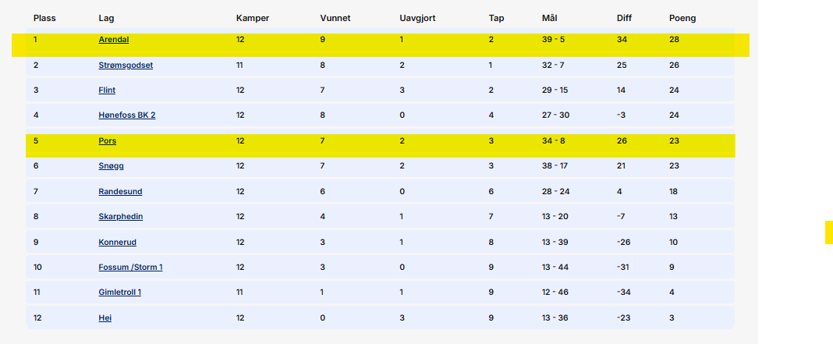
Task: Click the Poeng column header
Action: tap(682, 18)
